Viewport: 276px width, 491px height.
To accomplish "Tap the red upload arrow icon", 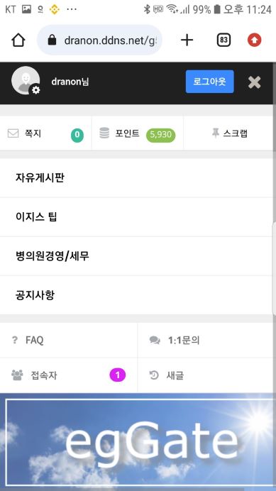I will point(255,40).
